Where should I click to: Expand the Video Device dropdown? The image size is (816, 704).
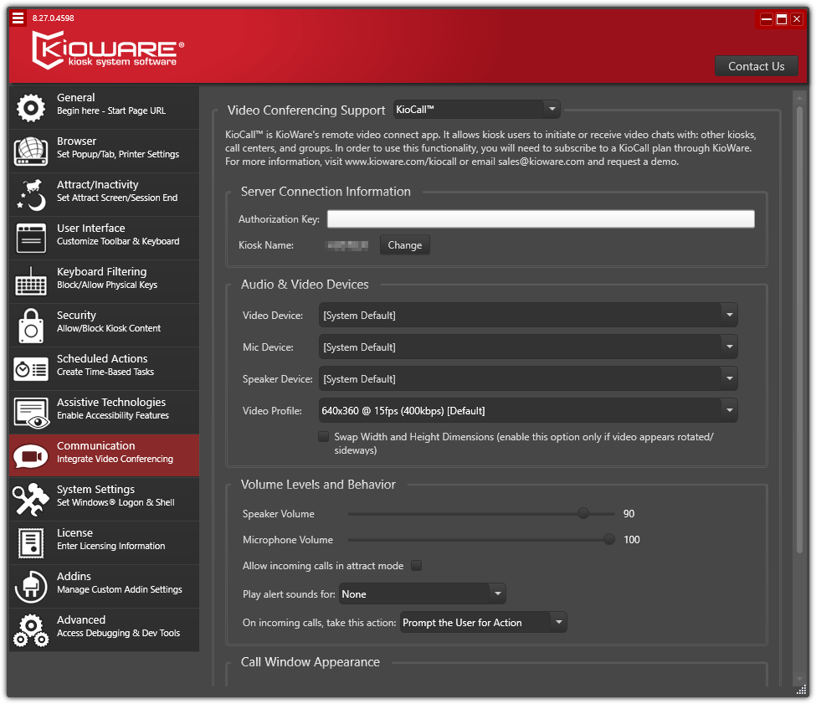[x=528, y=316]
